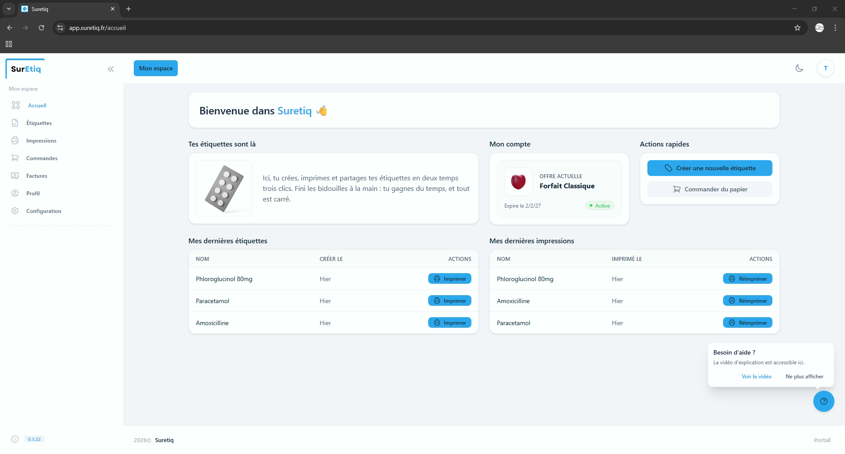
Task: Click Forfait Classique offer name
Action: point(567,186)
